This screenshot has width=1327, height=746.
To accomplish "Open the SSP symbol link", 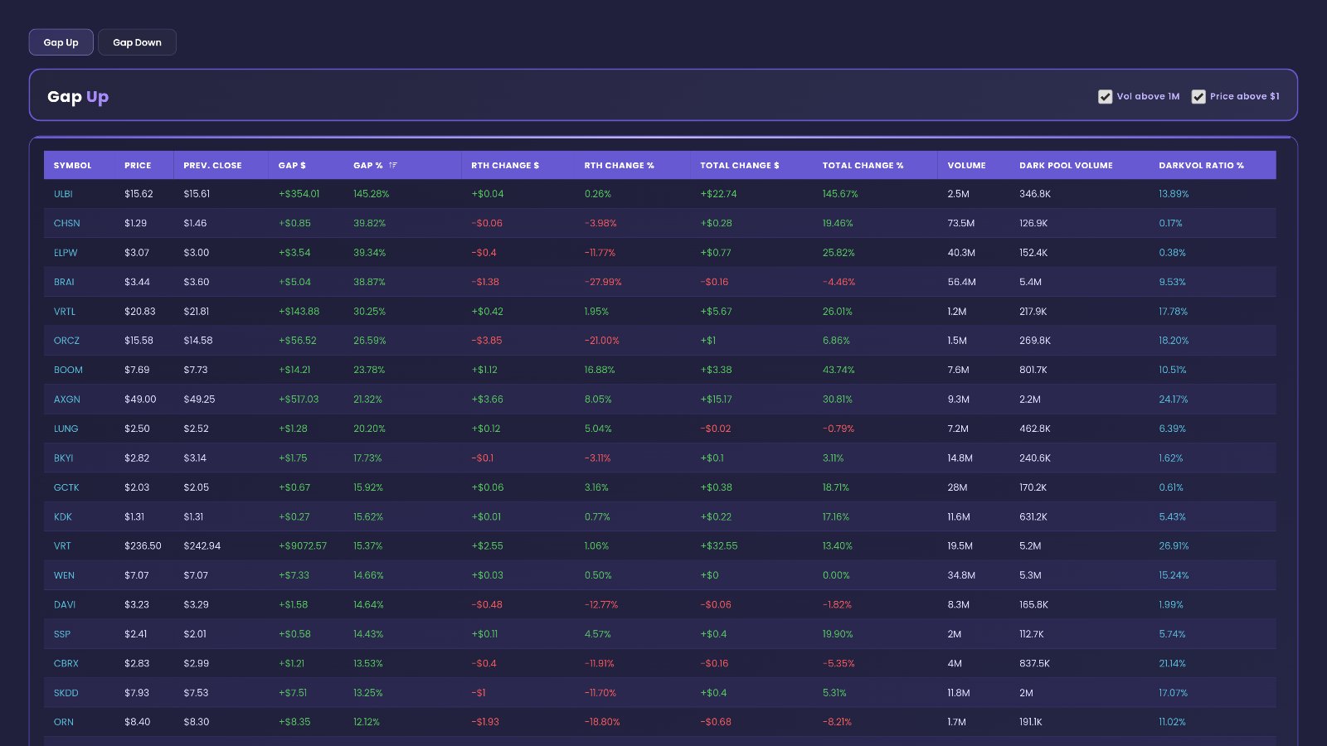I will pyautogui.click(x=62, y=634).
